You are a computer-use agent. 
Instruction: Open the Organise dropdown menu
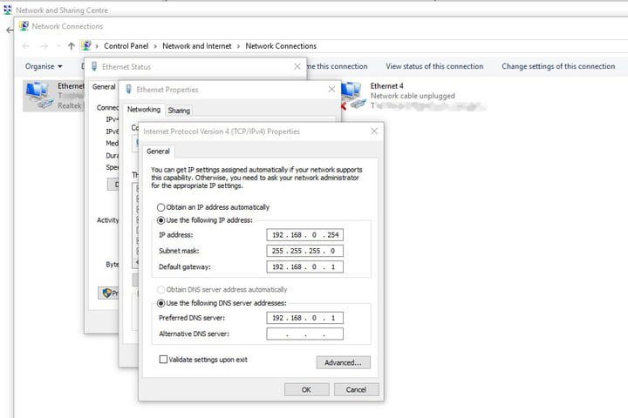[x=44, y=66]
